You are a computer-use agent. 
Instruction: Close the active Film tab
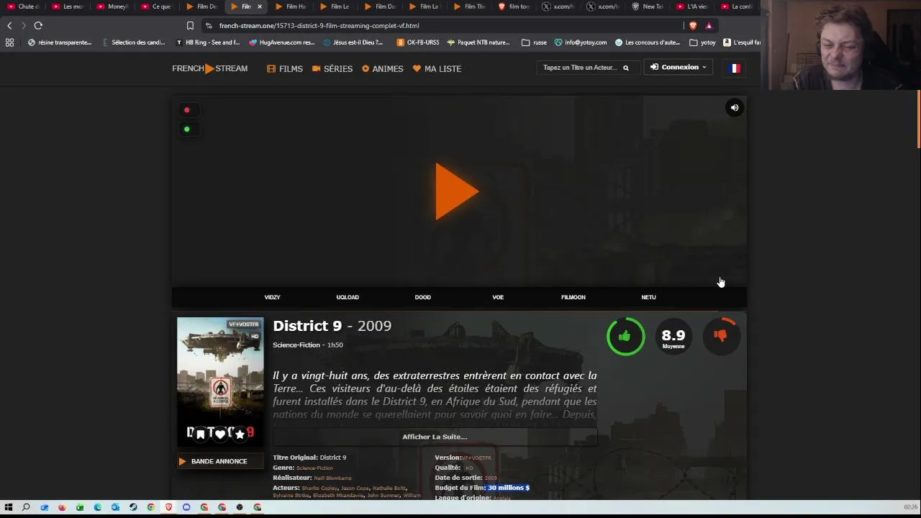click(x=260, y=6)
